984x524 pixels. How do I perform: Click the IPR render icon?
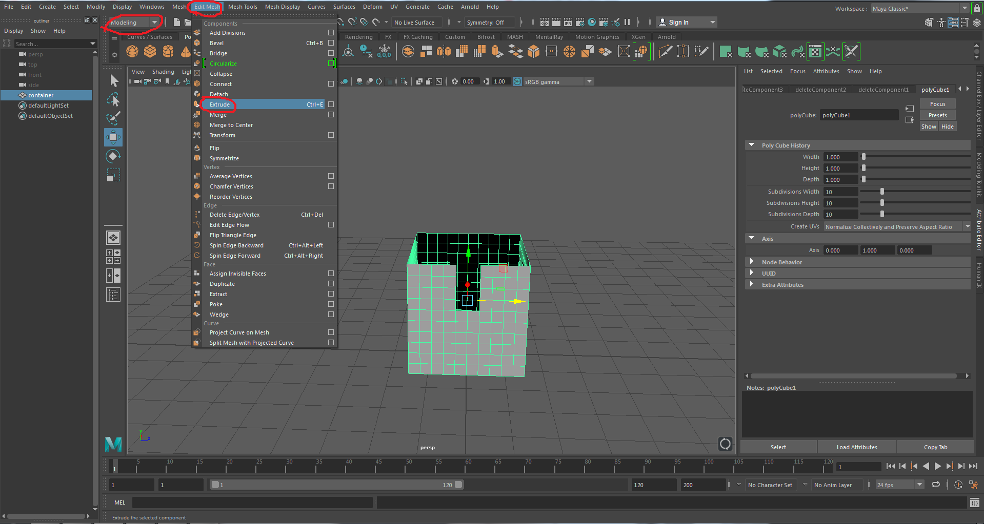568,22
